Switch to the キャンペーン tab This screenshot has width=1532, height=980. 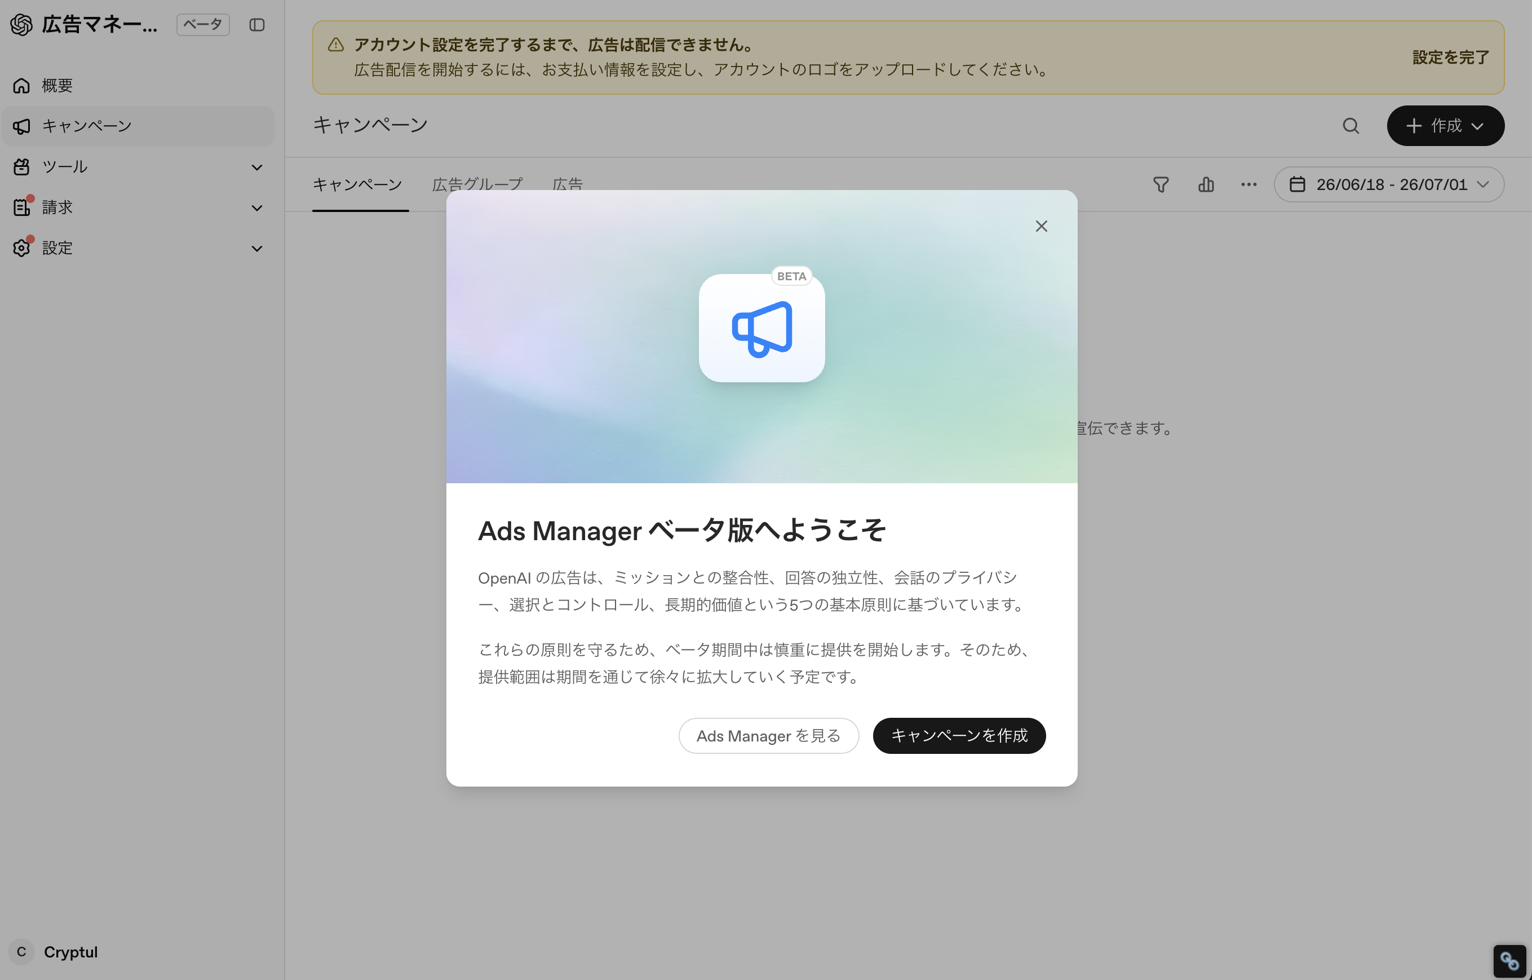click(357, 184)
